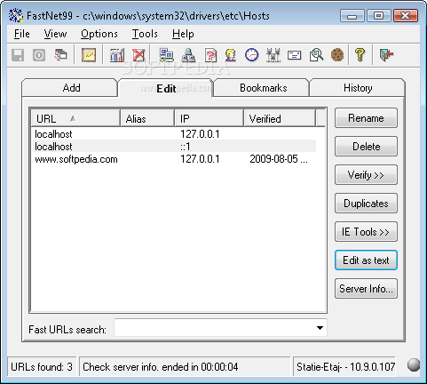The height and width of the screenshot is (384, 427).
Task: Click the magnifier over document icon
Action: pyautogui.click(x=316, y=55)
